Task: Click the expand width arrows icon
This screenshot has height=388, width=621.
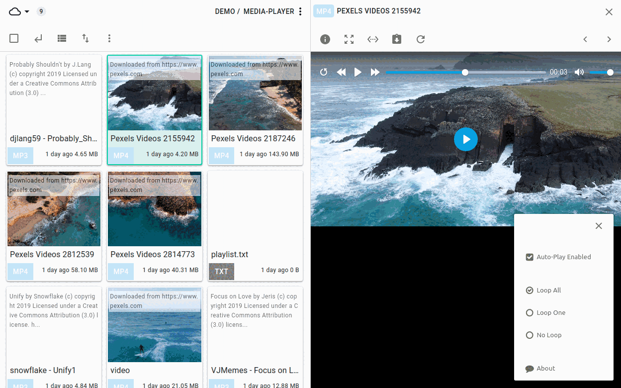Action: point(373,39)
